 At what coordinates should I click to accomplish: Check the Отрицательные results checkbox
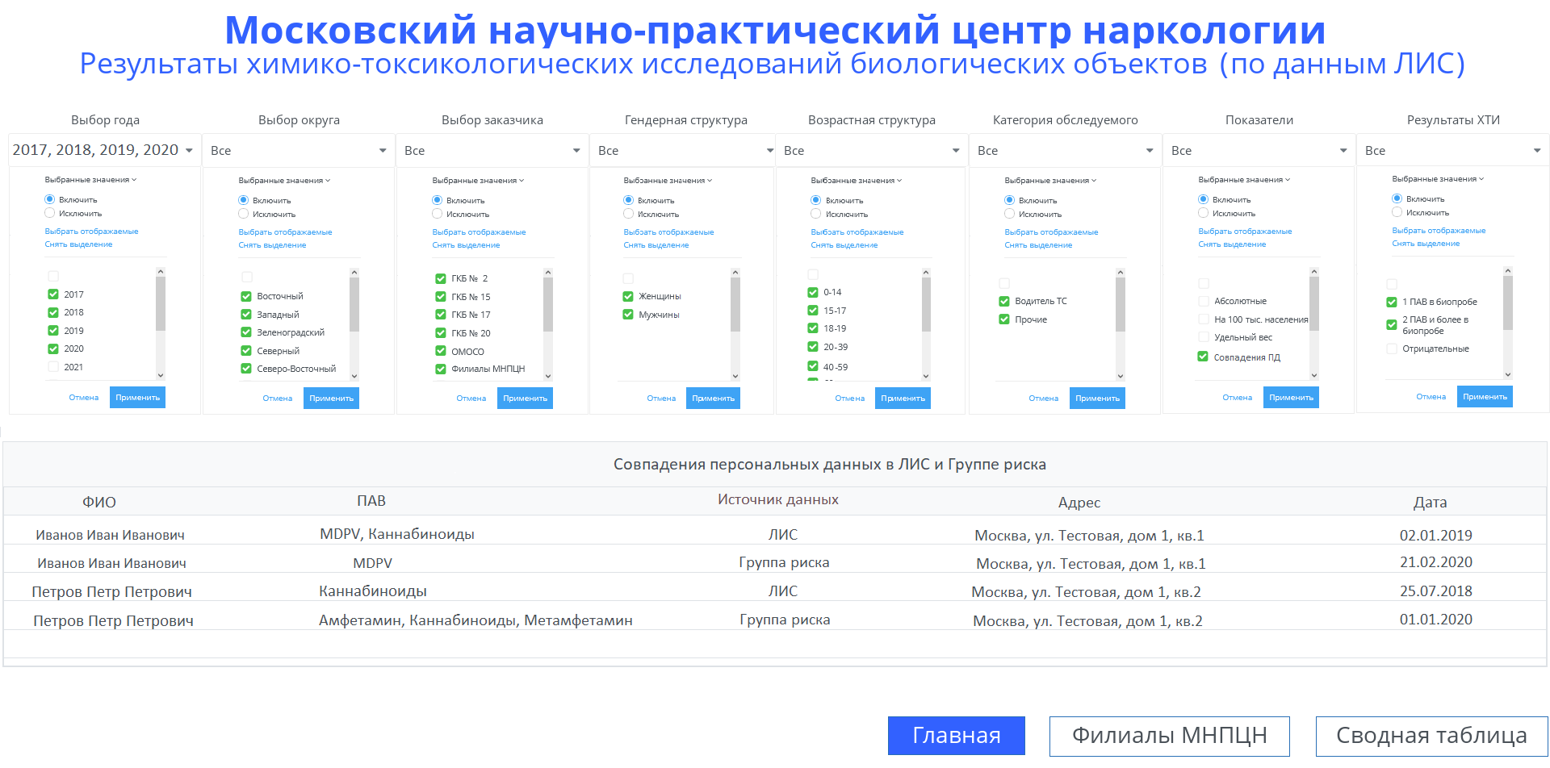tap(1392, 349)
